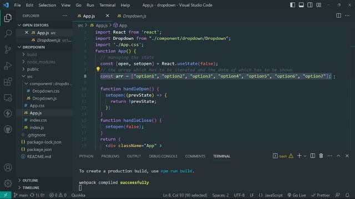Click the main branch indicator

coord(21,195)
